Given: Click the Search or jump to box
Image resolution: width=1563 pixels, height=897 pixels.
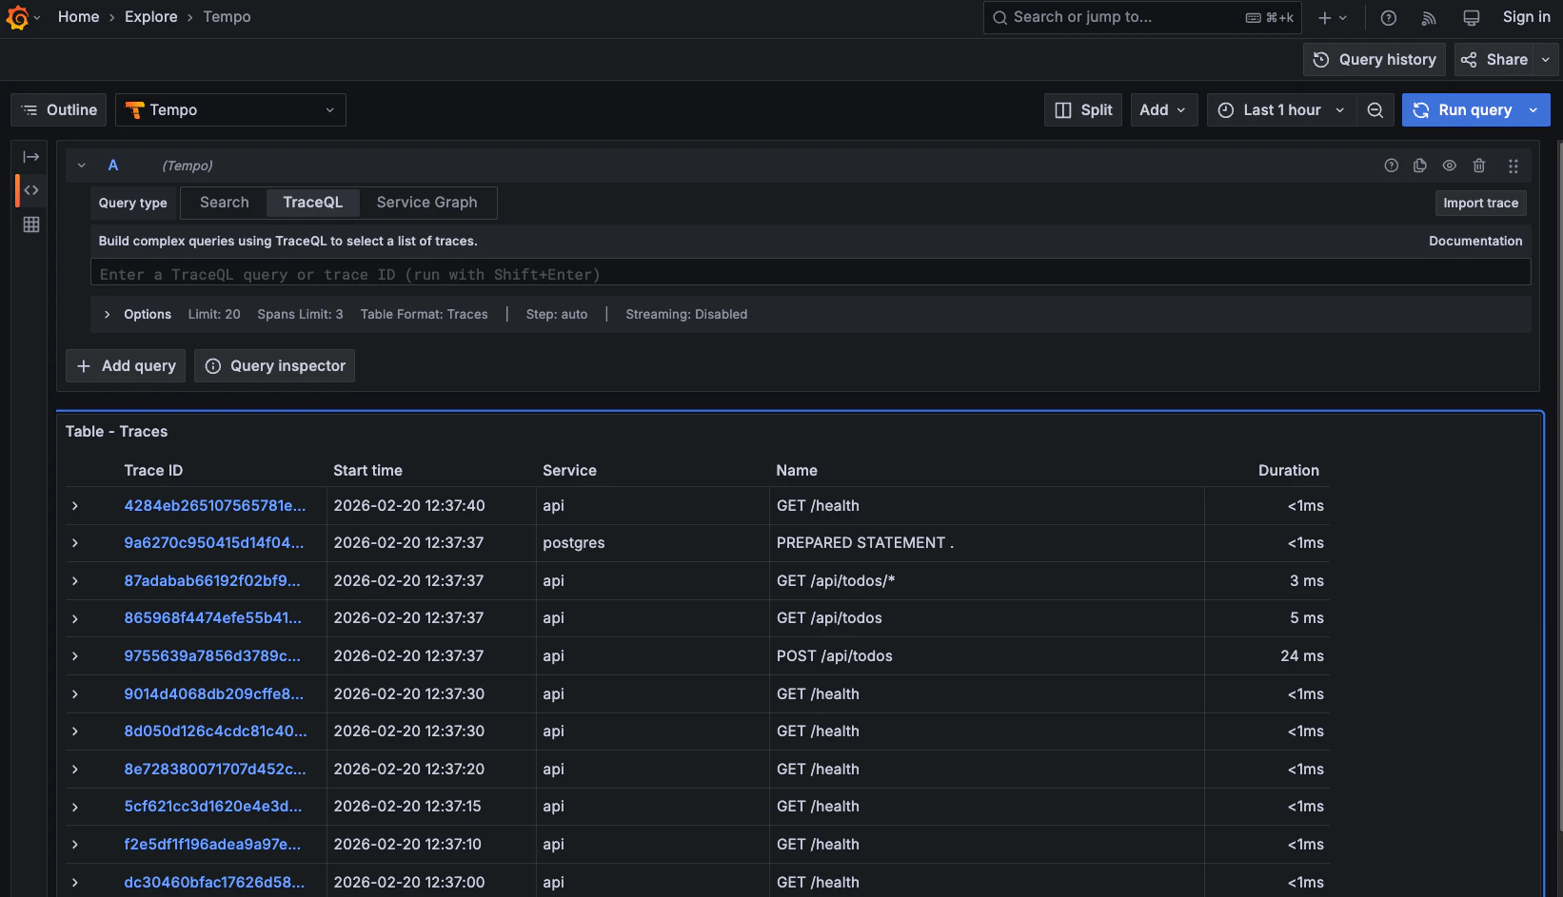Looking at the screenshot, I should (x=1143, y=17).
